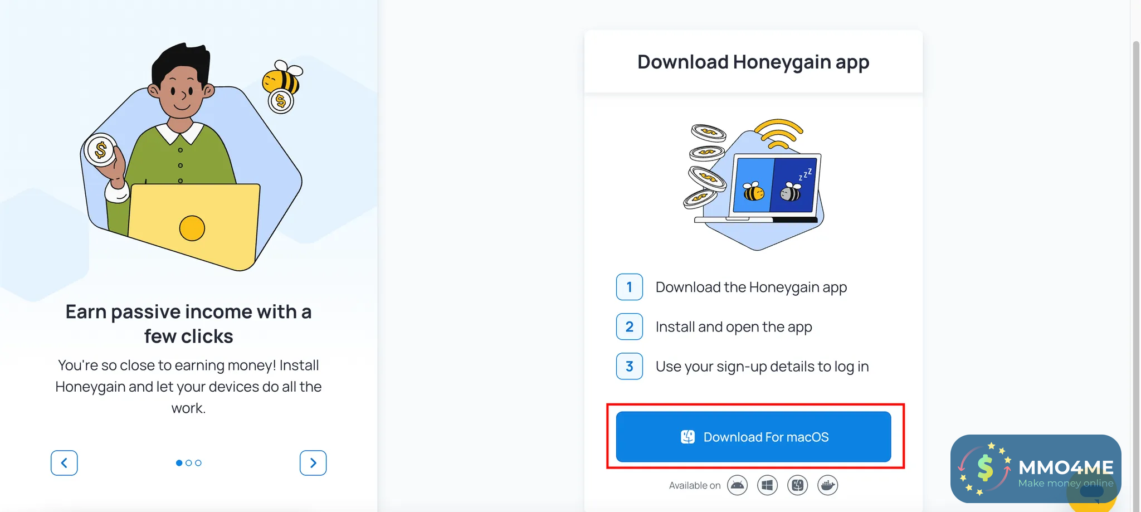Click the laptop with bees illustration
The width and height of the screenshot is (1141, 512).
tap(754, 184)
